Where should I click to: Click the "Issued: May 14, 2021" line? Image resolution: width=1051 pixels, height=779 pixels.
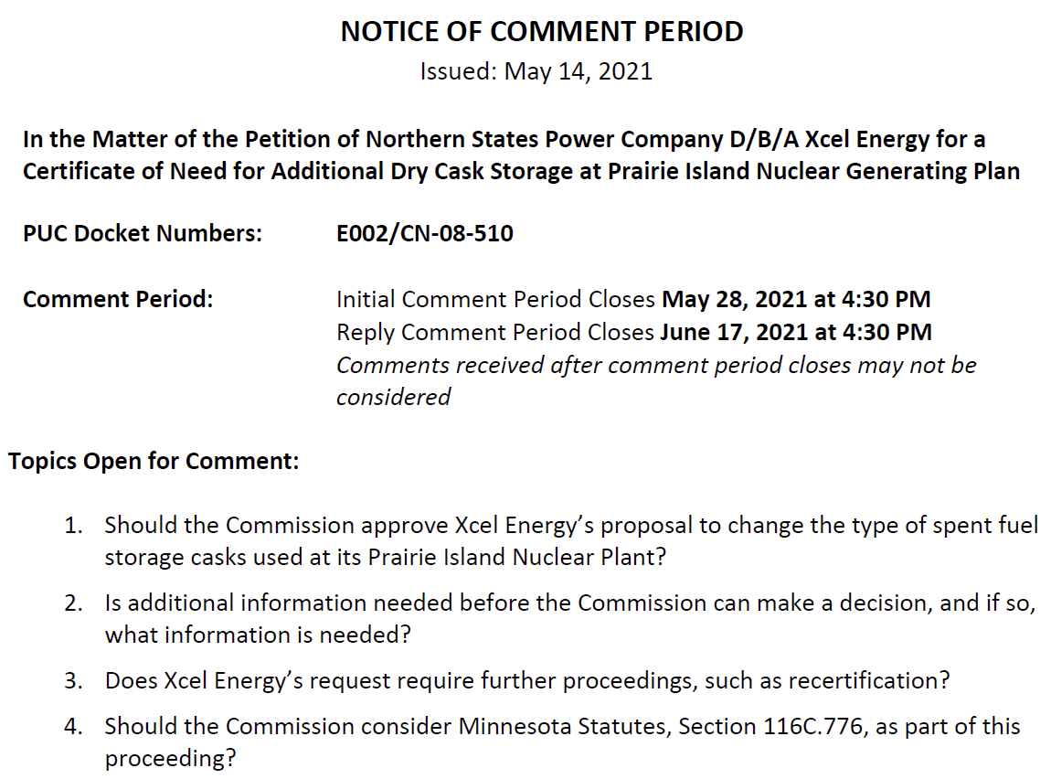pos(536,71)
